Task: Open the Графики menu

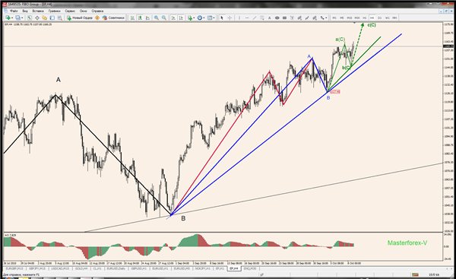Action: [x=55, y=11]
